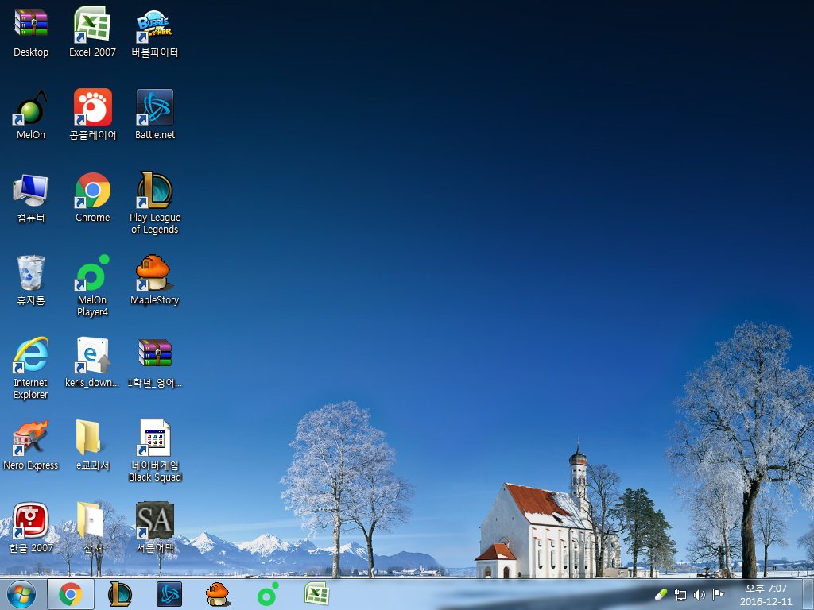Open the volume speaker icon in tray
The width and height of the screenshot is (814, 610).
coord(700,594)
